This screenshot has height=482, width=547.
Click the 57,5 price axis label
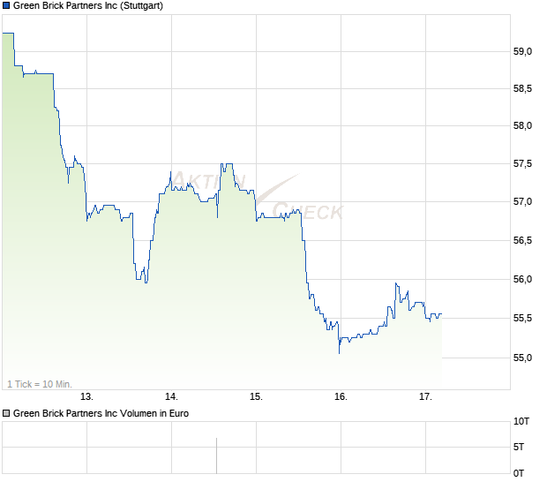pyautogui.click(x=522, y=163)
